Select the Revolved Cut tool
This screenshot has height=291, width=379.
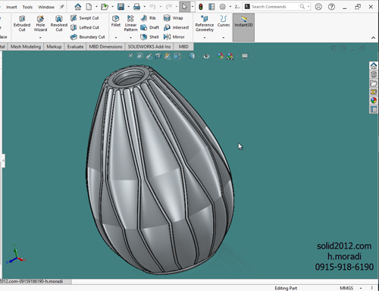tap(59, 23)
